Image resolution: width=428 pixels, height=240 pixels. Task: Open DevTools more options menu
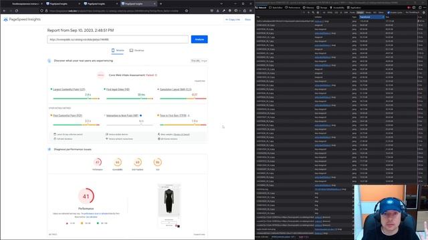coord(425,7)
